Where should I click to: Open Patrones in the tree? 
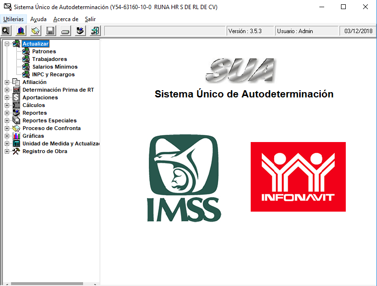[44, 51]
